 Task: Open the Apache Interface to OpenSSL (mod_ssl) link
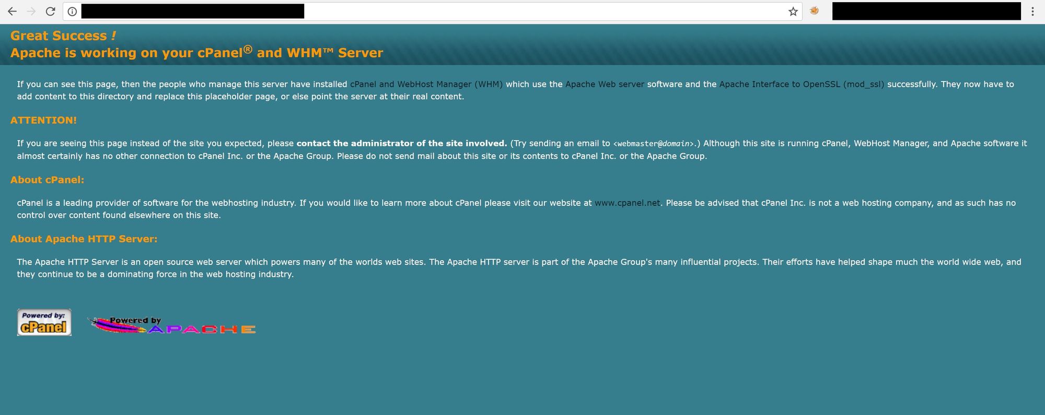tap(802, 84)
